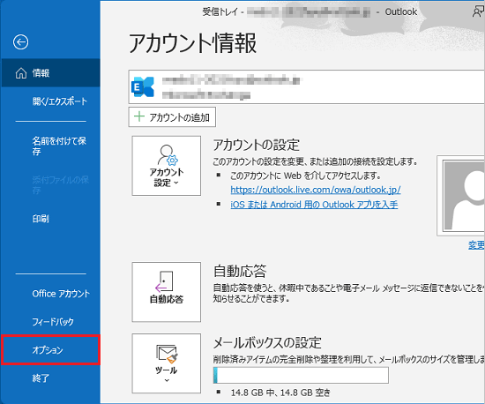Click the Exchange account logo icon
485x404 pixels.
(x=143, y=87)
